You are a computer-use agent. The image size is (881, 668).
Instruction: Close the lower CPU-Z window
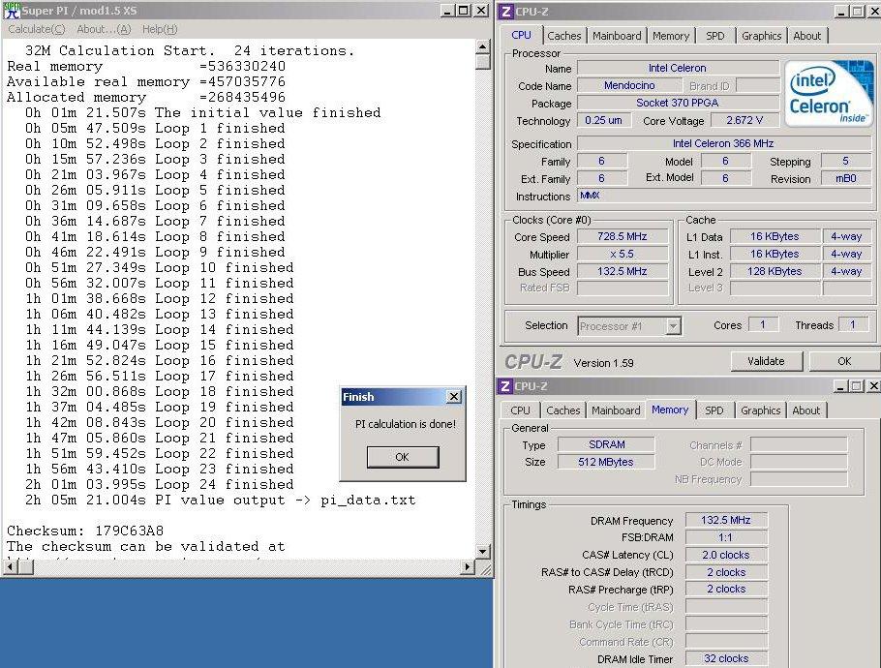pyautogui.click(x=873, y=386)
